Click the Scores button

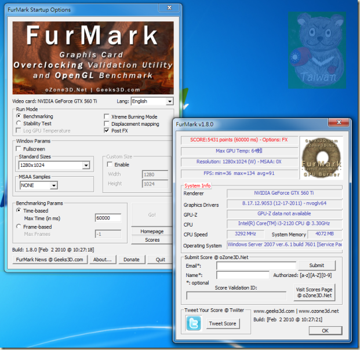click(x=152, y=240)
